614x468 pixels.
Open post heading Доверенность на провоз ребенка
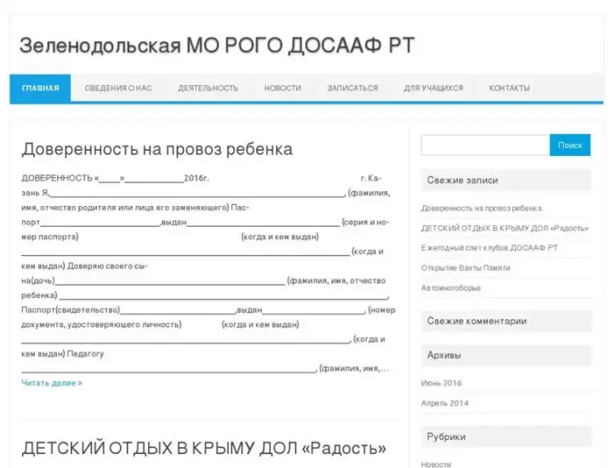coord(157,149)
